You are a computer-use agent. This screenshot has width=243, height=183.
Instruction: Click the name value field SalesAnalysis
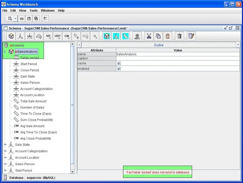click(178, 54)
